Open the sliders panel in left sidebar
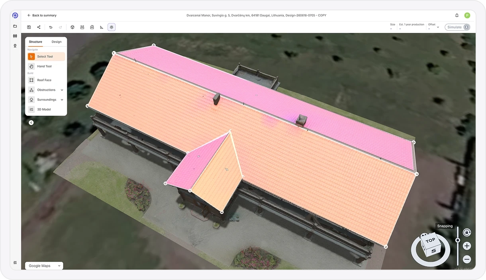This screenshot has width=486, height=280. pos(15,36)
